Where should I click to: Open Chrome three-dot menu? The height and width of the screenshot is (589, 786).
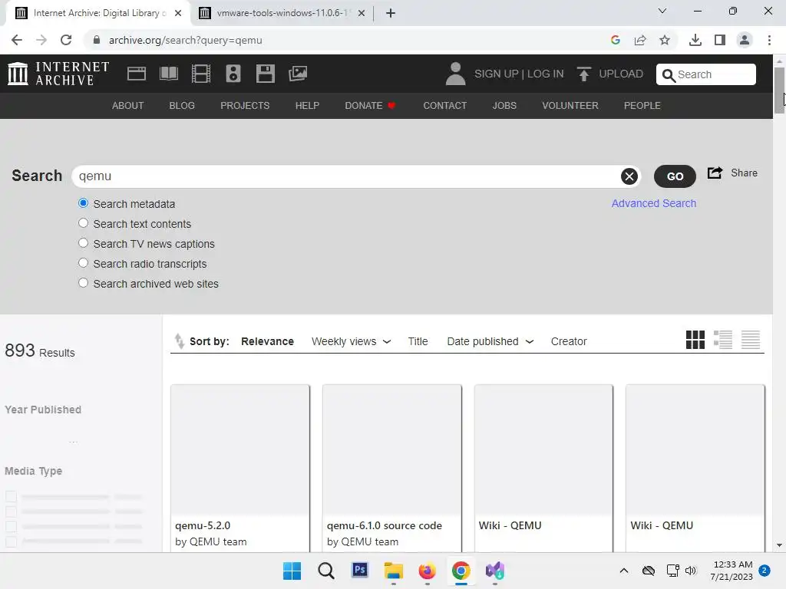769,40
